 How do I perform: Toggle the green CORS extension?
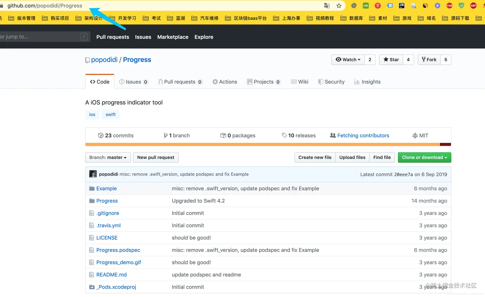coord(366,5)
